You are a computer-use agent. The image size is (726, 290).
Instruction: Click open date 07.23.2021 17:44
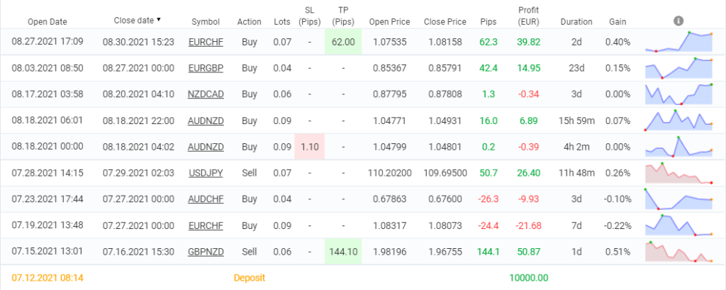(x=48, y=199)
